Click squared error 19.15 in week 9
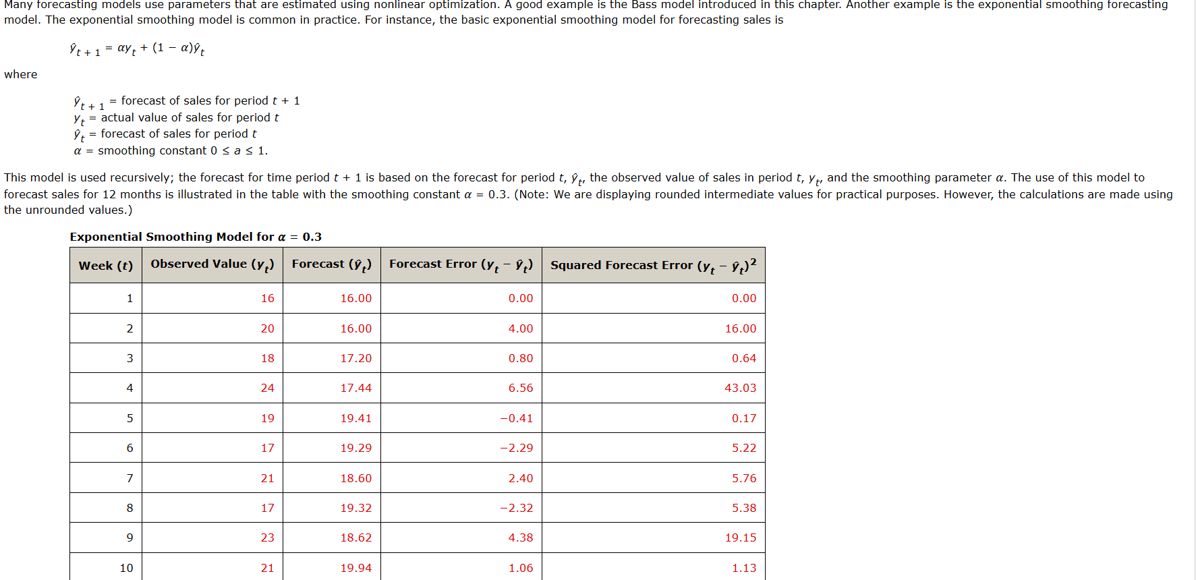 741,538
